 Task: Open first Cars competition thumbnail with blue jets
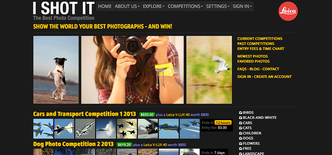pyautogui.click(x=43, y=129)
